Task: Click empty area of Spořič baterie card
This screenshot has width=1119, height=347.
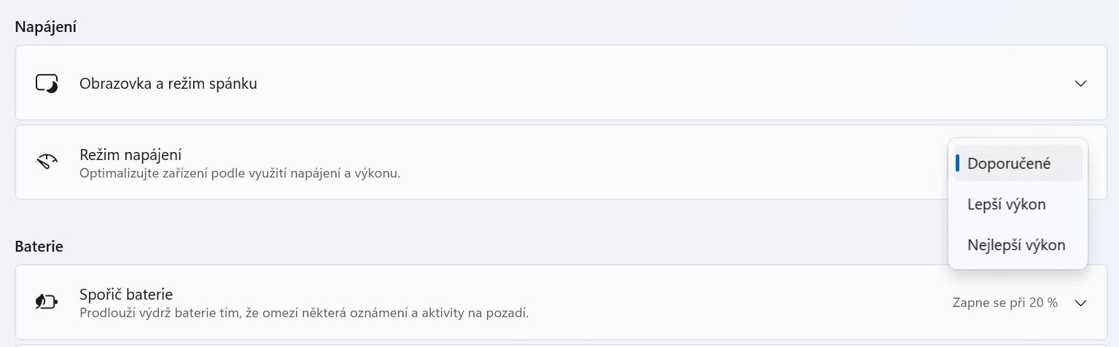Action: (x=729, y=302)
